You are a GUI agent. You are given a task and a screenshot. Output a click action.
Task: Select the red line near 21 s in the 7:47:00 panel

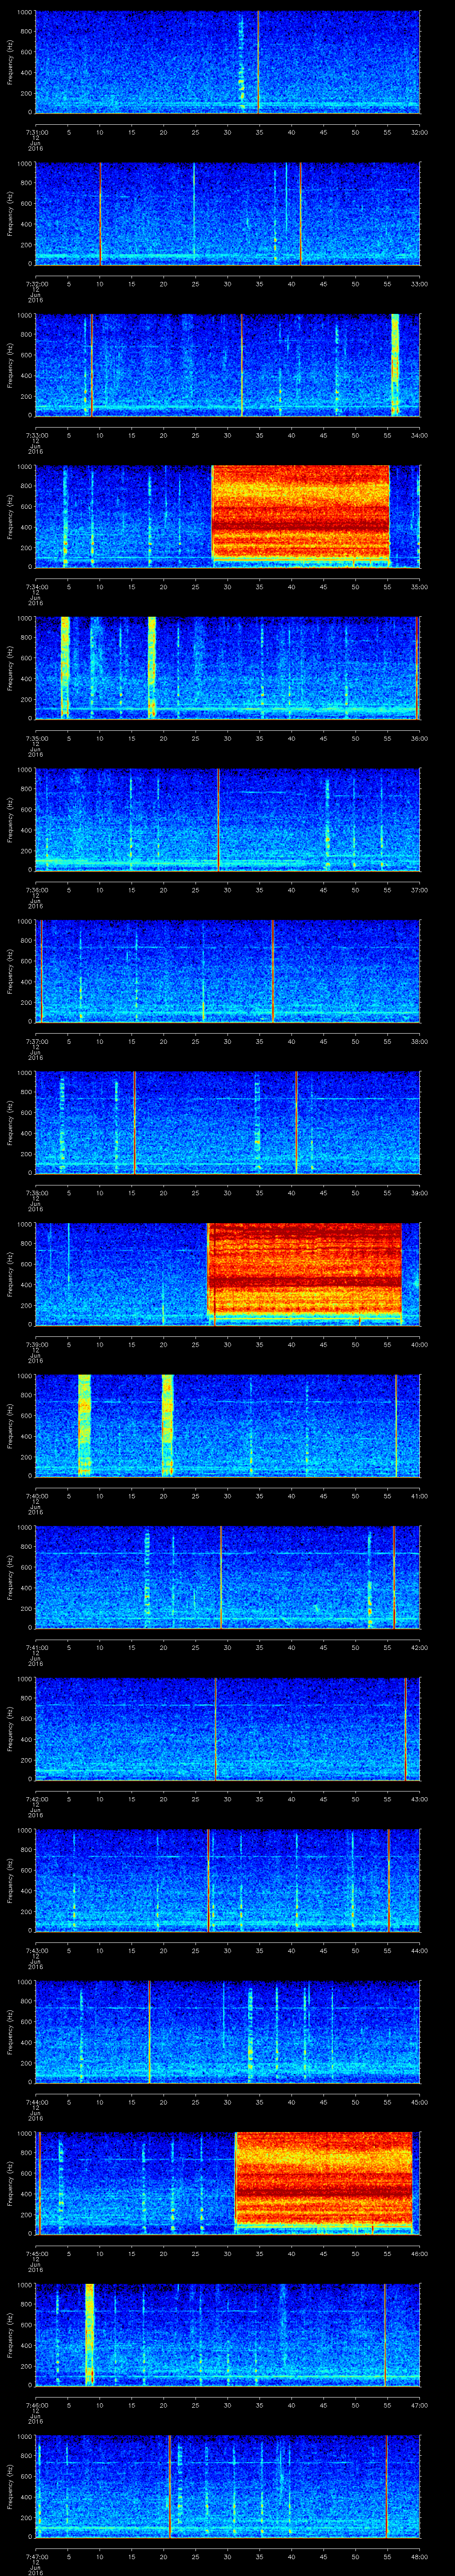point(170,2487)
